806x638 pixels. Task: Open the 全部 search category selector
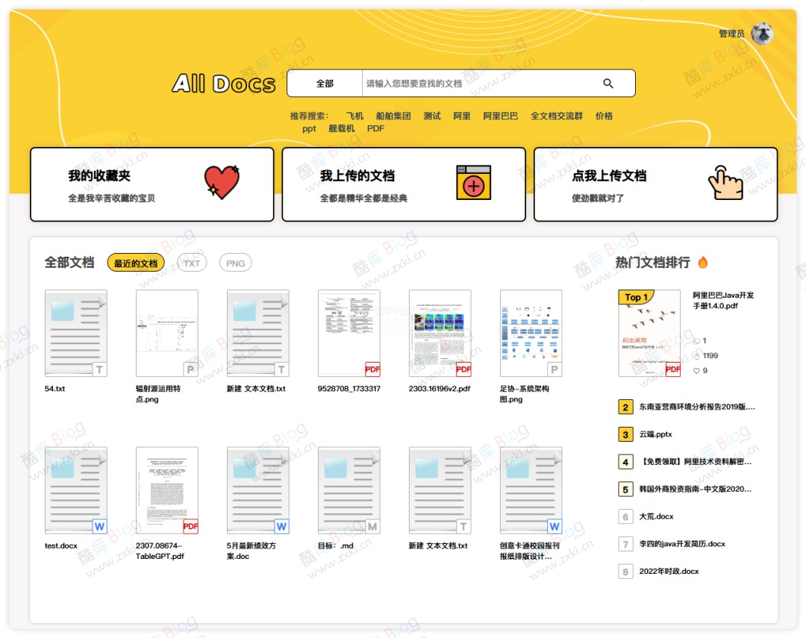click(x=324, y=83)
